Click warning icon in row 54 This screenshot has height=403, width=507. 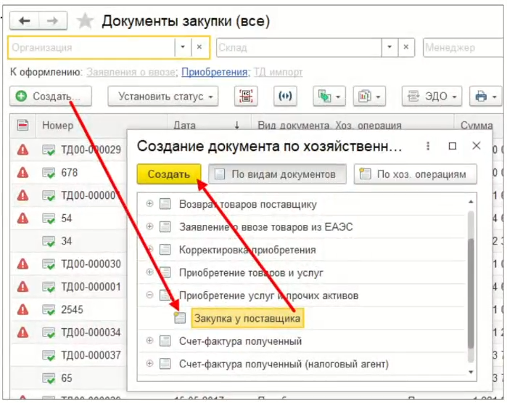(x=22, y=218)
